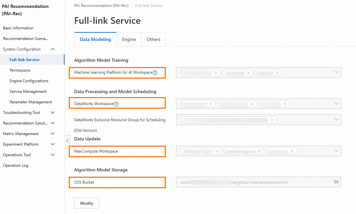This screenshot has height=214, width=356.
Task: Click help icon next to DataWorks Workspace
Action: point(116,104)
